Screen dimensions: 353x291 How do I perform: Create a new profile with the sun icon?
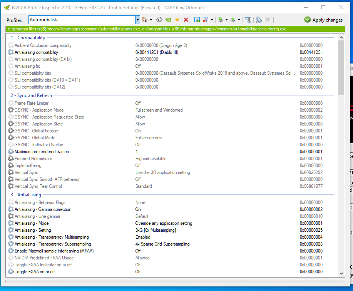pos(177,20)
